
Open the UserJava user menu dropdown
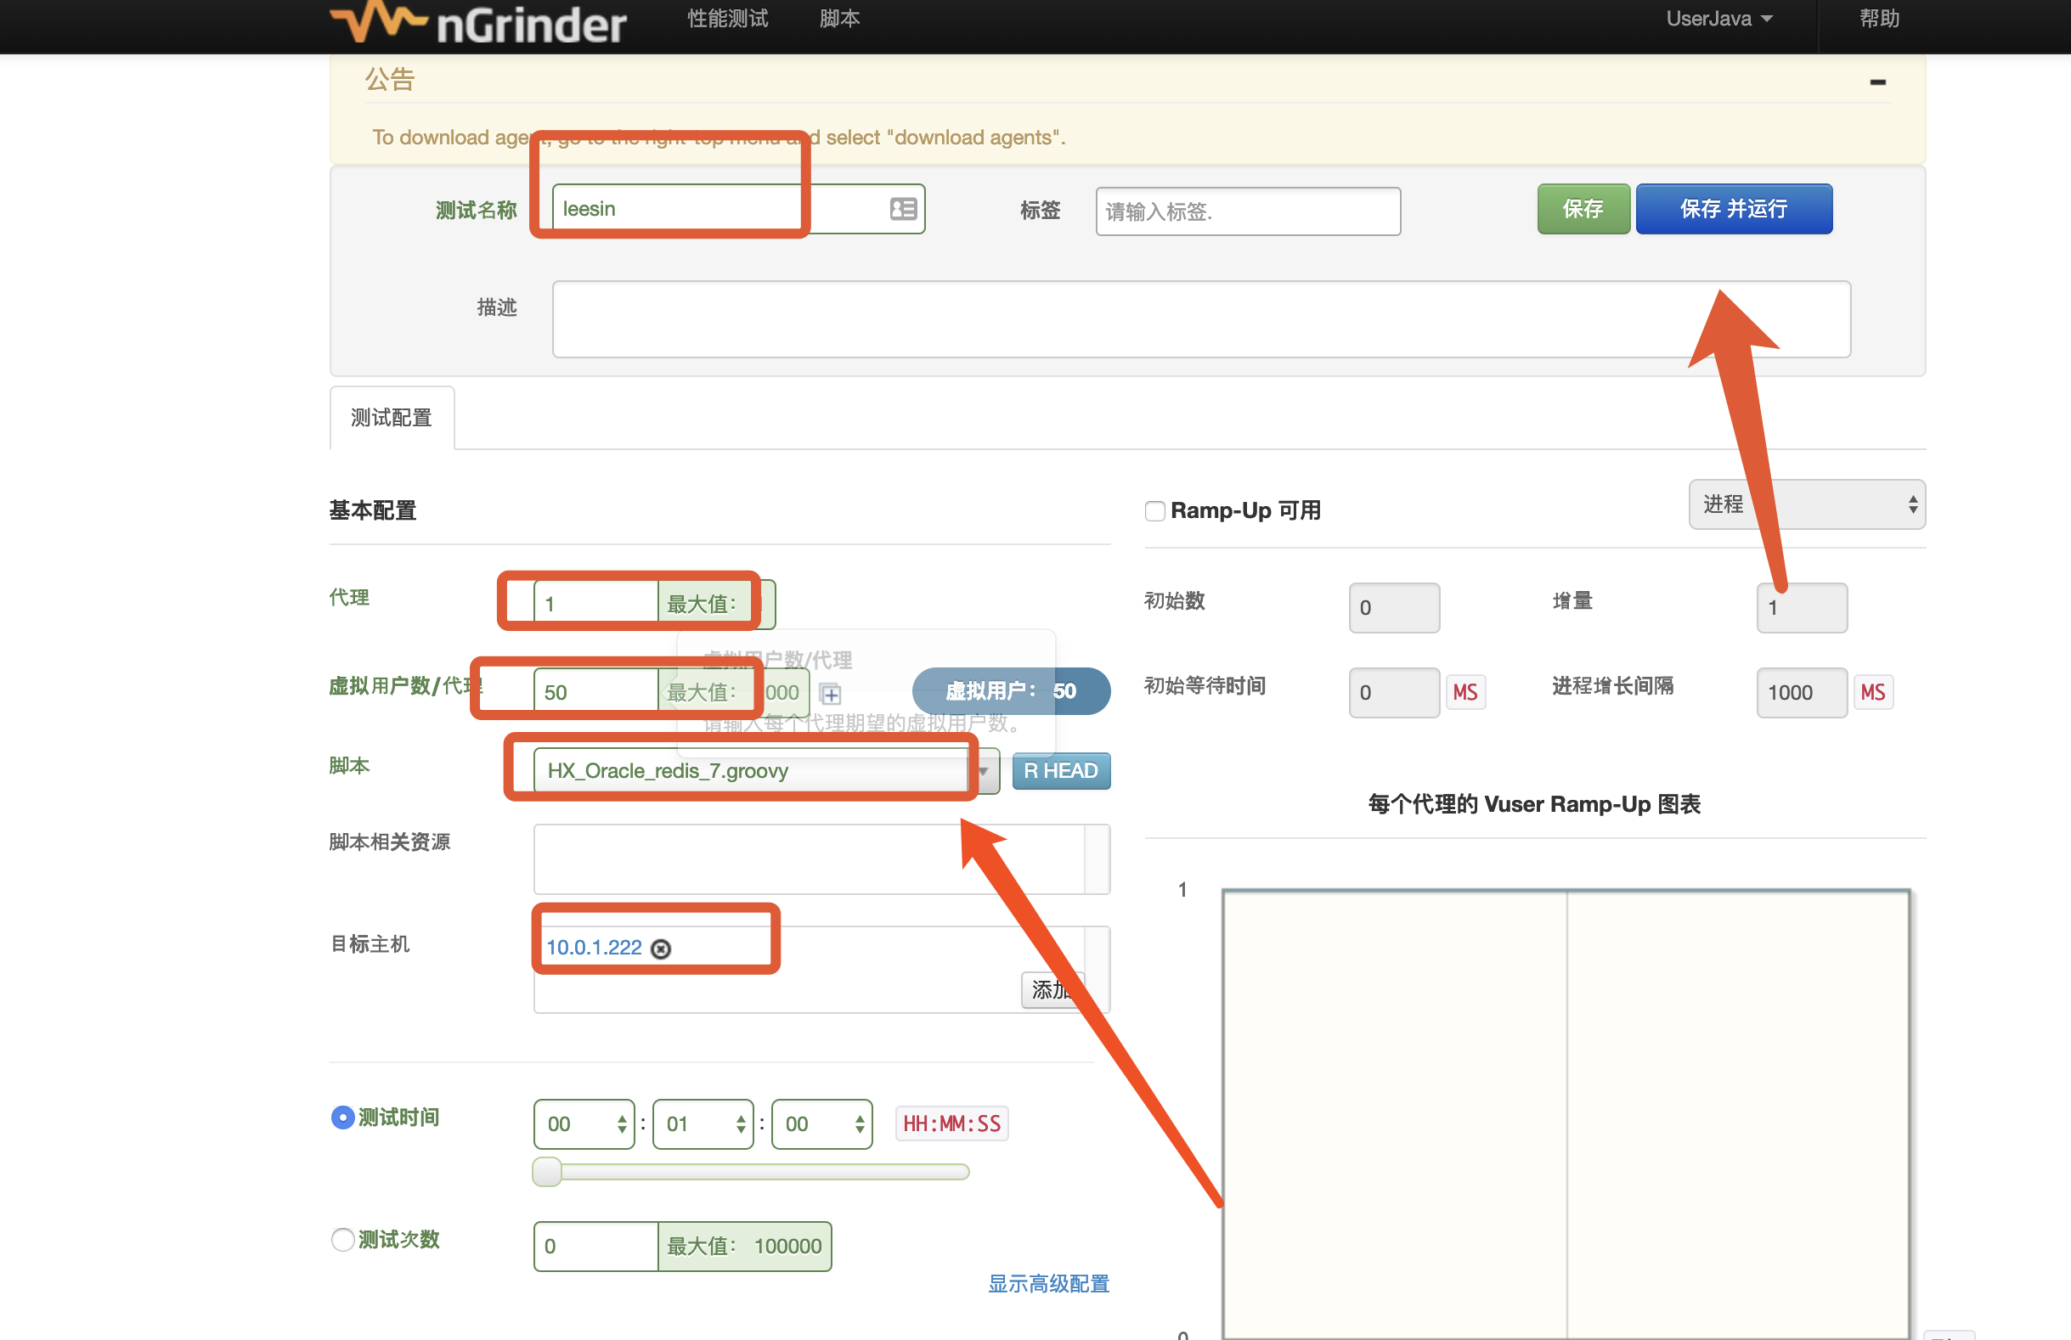(1718, 20)
